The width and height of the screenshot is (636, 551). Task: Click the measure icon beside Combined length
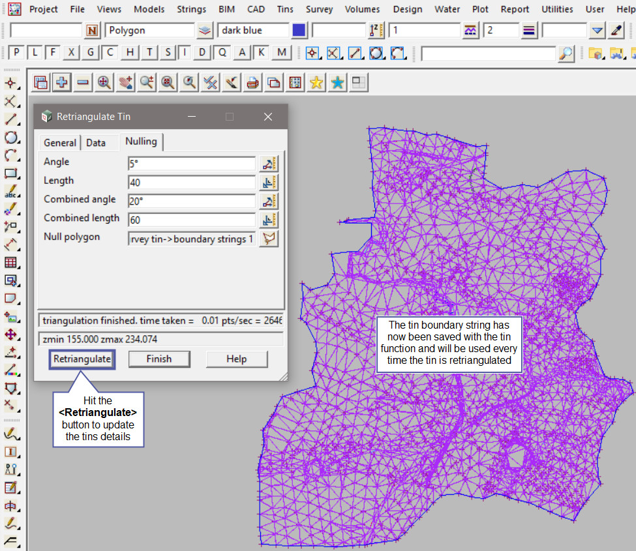point(268,220)
